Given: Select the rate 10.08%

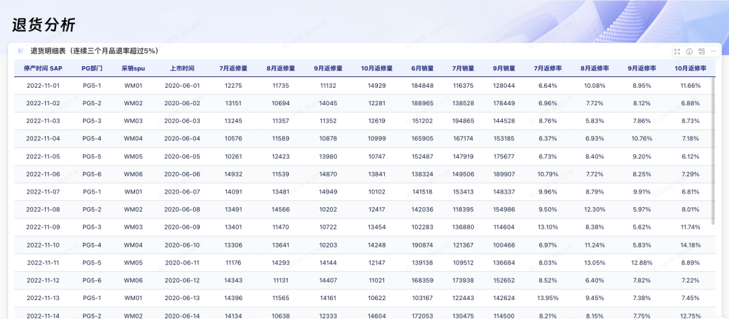Looking at the screenshot, I should pyautogui.click(x=595, y=86).
